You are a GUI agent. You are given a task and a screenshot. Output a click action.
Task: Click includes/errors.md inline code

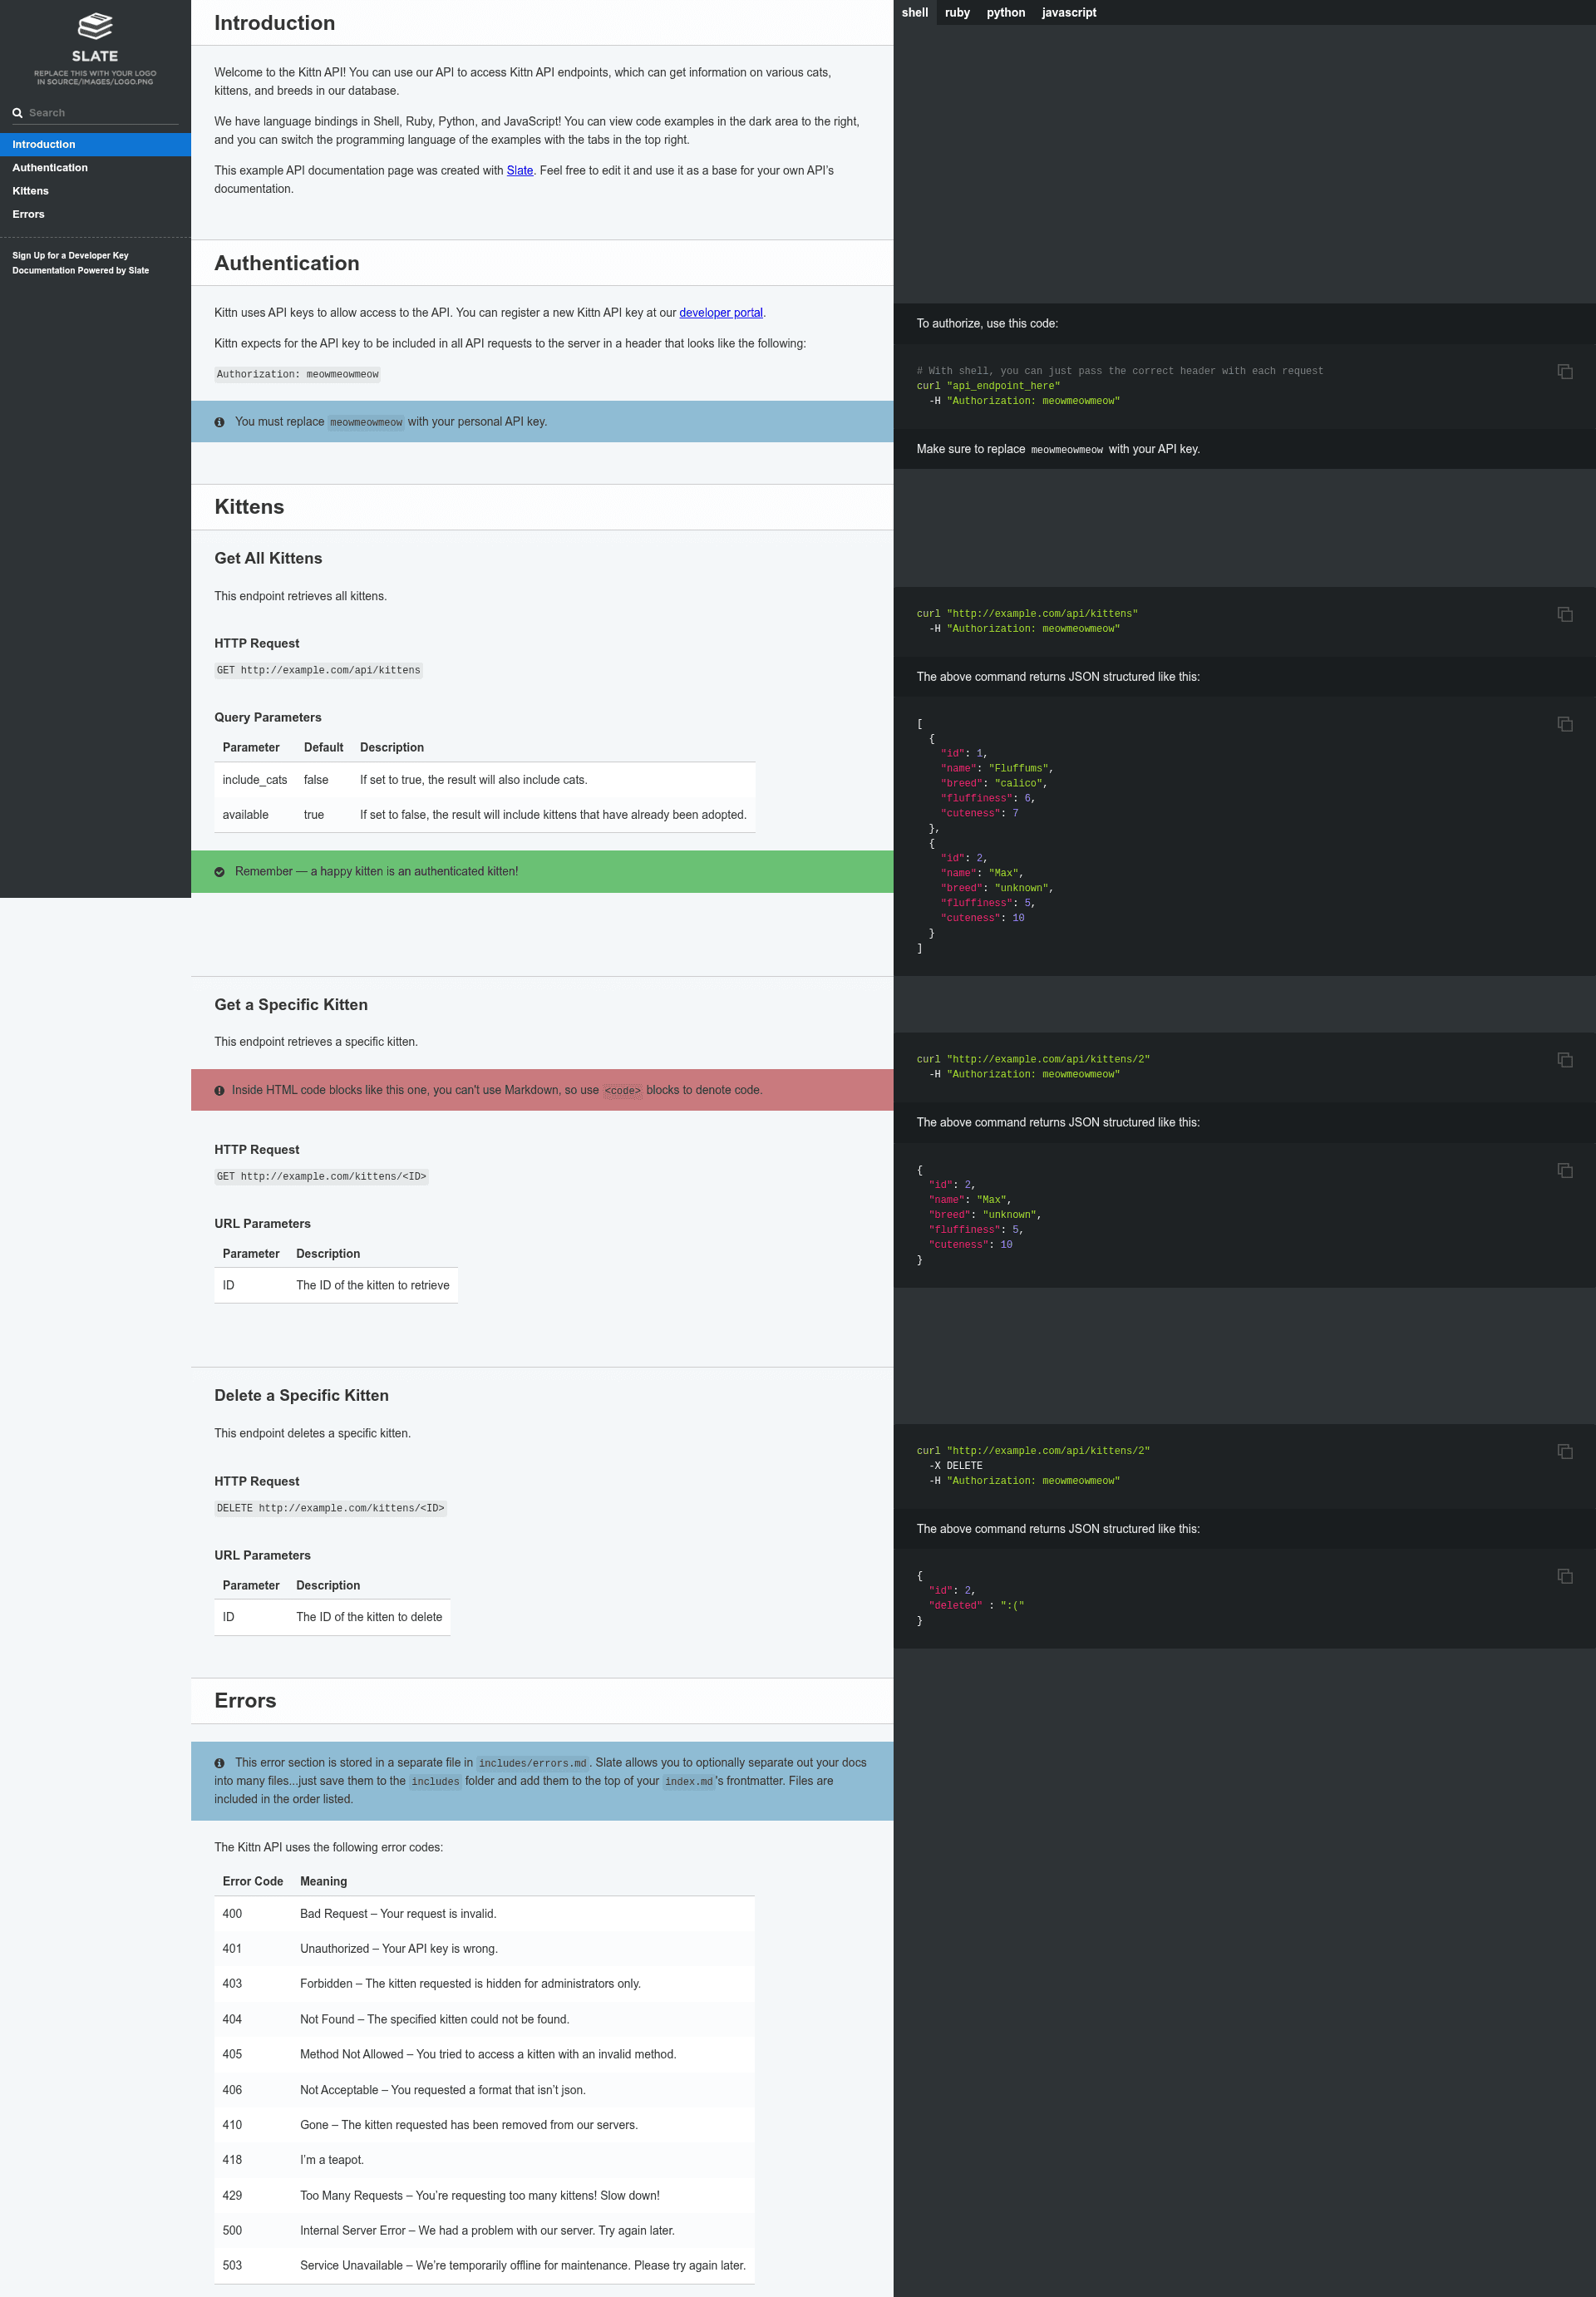532,1764
